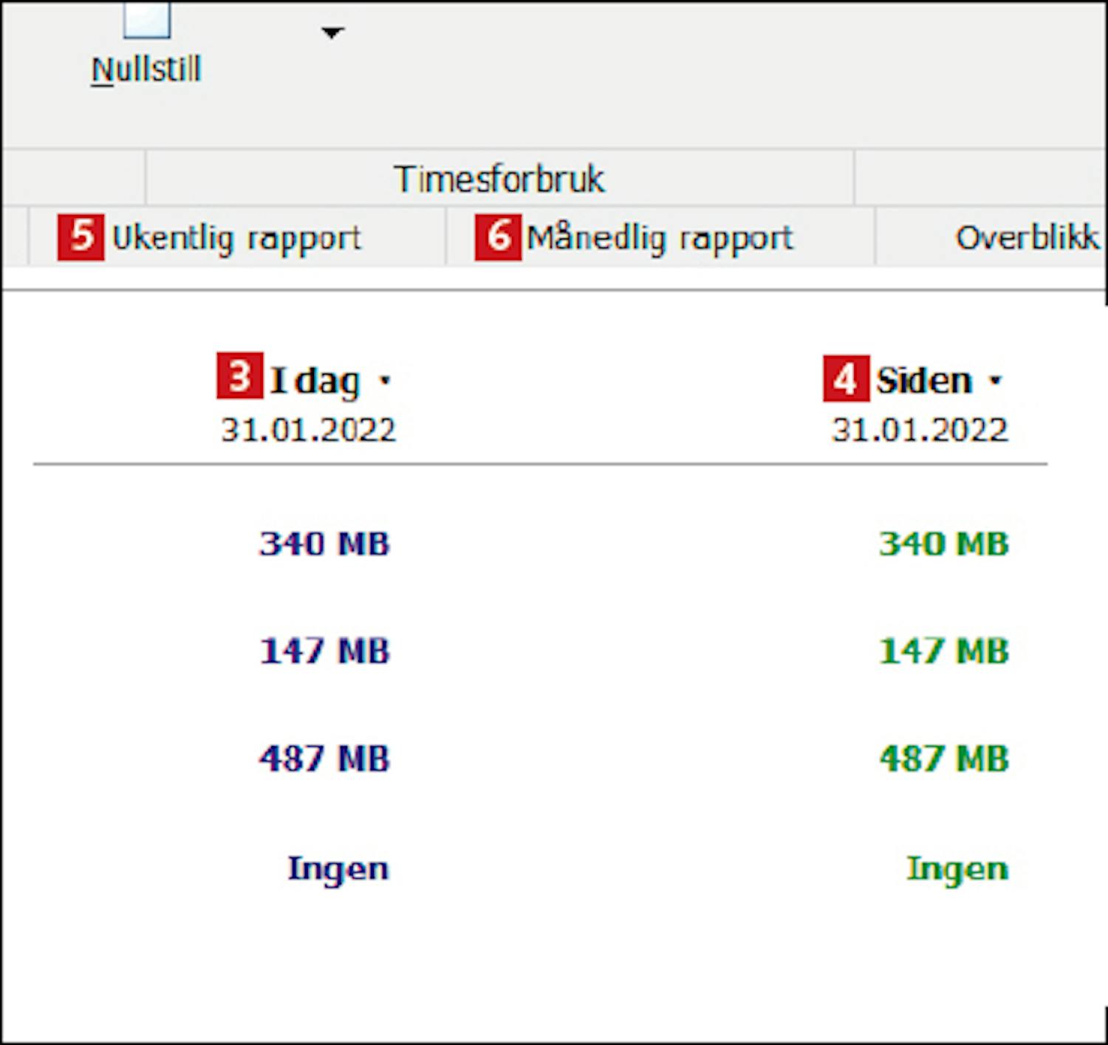Screen dimensions: 1108x1045
Task: Click the Nullstill button label
Action: tap(146, 69)
